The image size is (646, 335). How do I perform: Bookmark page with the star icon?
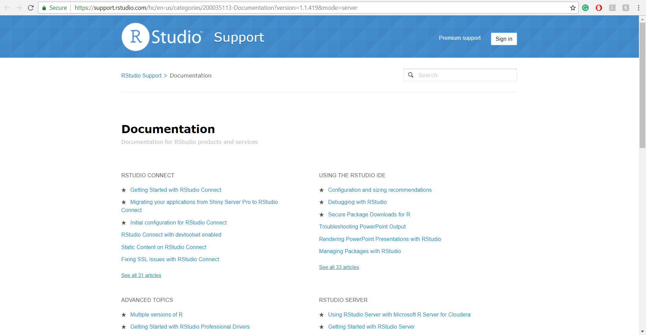[573, 8]
